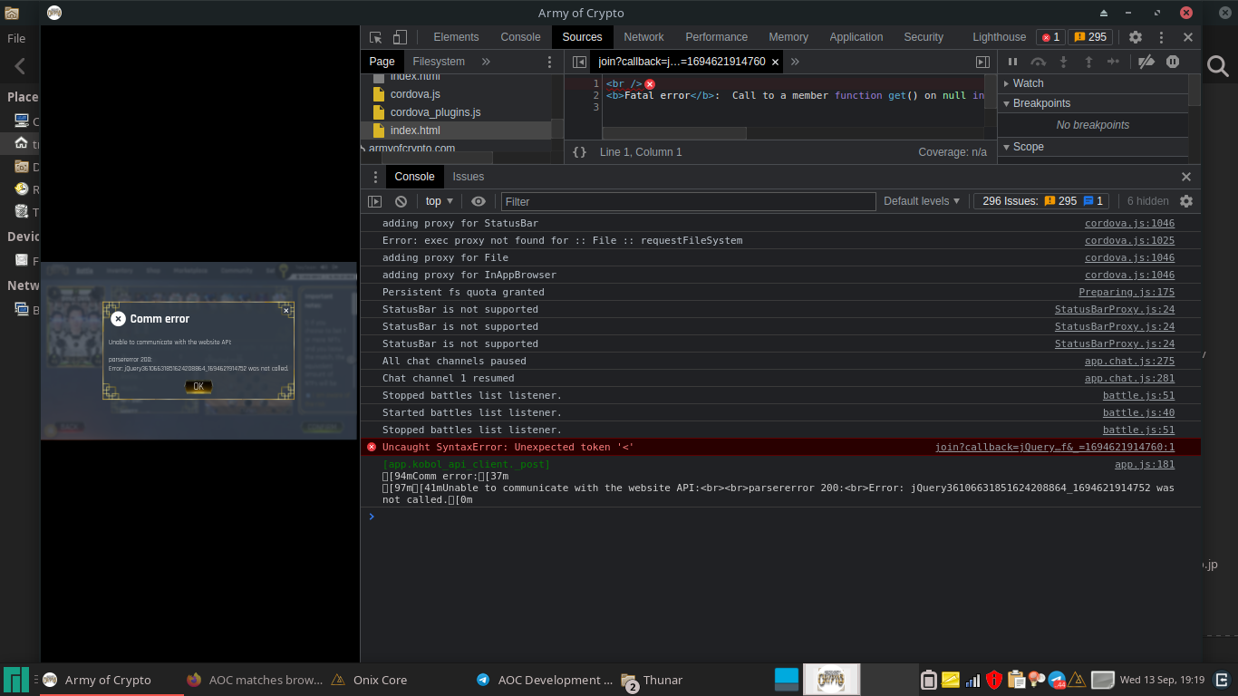Click the pause script execution button
This screenshot has height=696, width=1238.
point(1013,62)
